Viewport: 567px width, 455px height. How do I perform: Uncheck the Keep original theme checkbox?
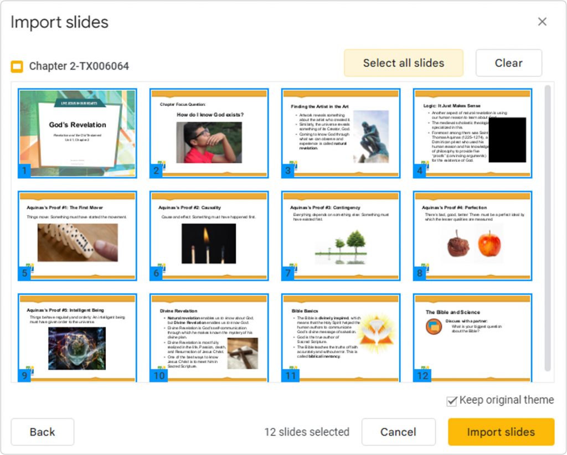tap(452, 400)
